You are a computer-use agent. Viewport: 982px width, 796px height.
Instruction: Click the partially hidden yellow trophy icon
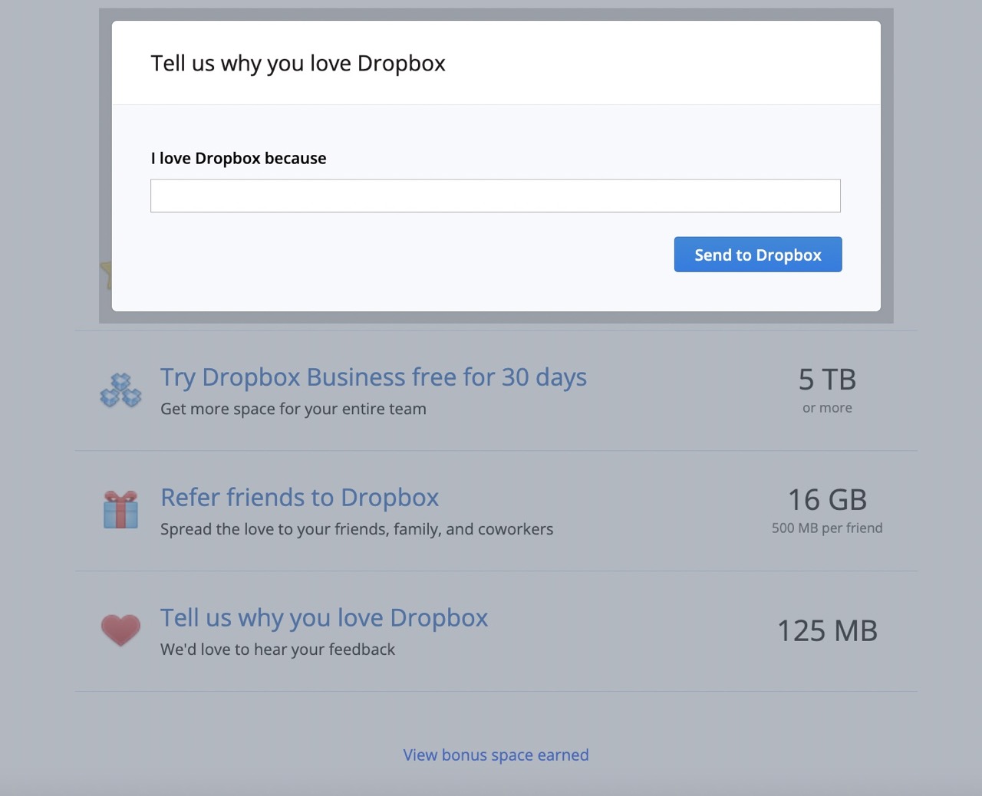(x=105, y=275)
